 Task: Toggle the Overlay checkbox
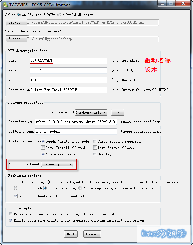click(95, 154)
